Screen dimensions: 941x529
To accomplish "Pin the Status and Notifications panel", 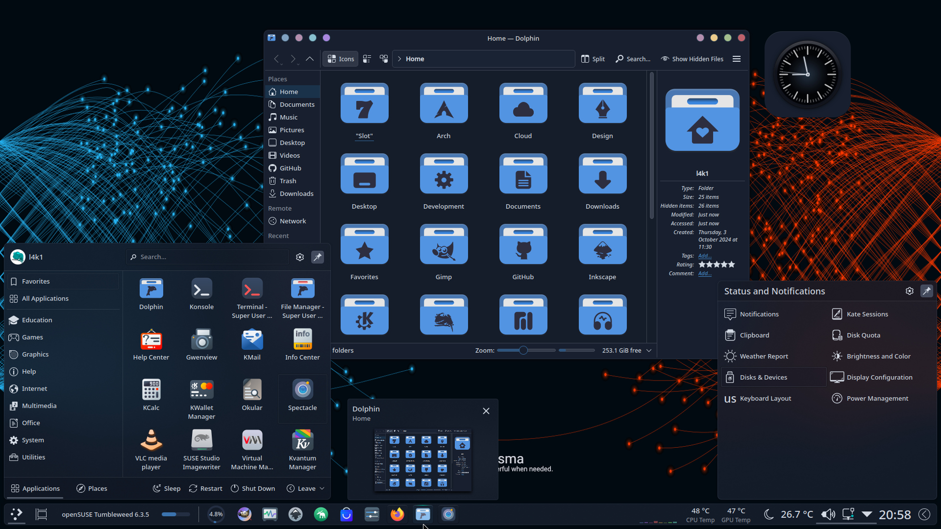I will pos(926,291).
